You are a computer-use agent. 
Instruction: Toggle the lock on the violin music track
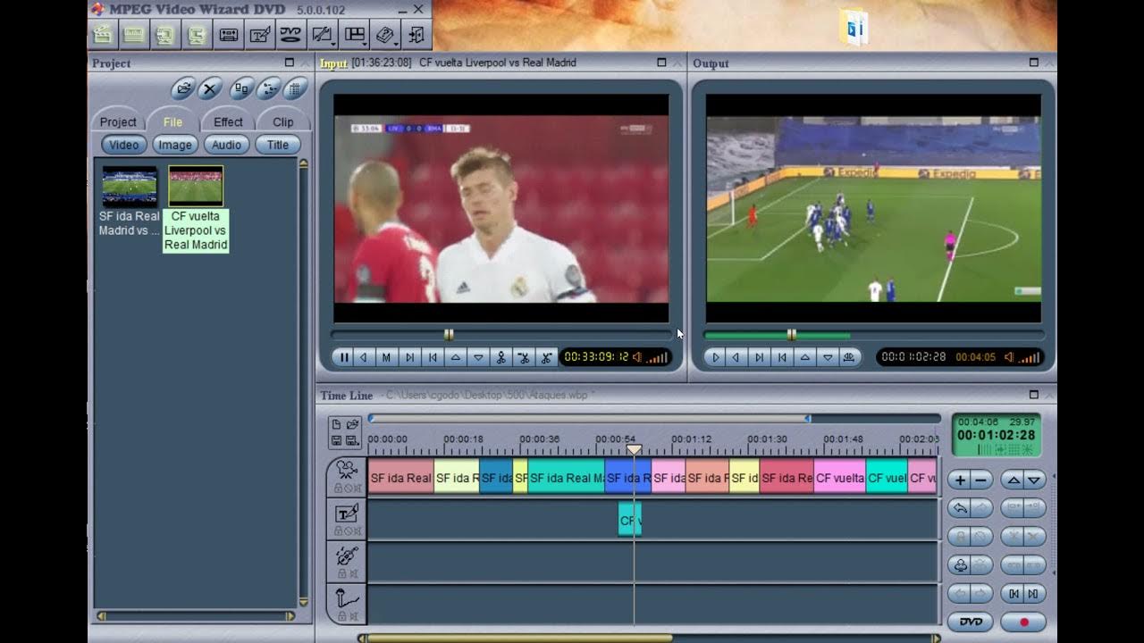click(342, 573)
